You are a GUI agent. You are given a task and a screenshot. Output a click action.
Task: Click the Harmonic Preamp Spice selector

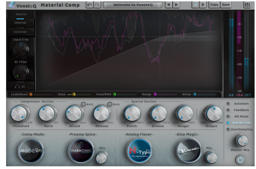[81, 151]
